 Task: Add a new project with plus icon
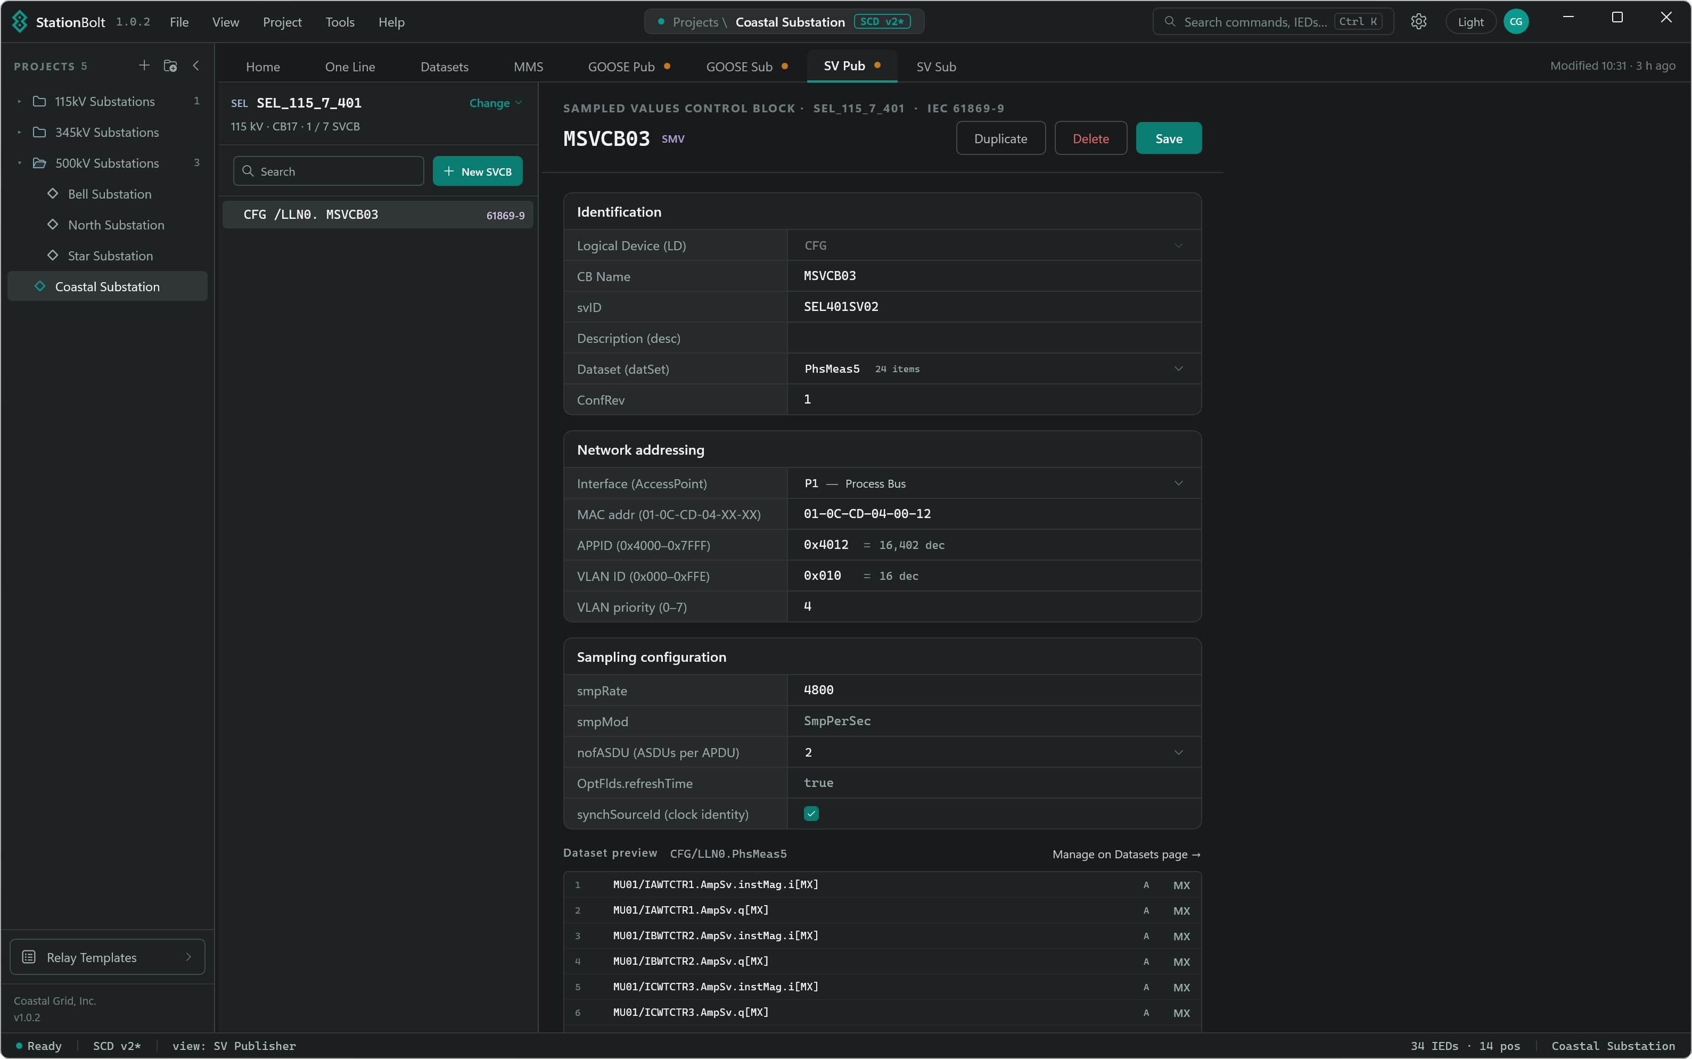144,65
